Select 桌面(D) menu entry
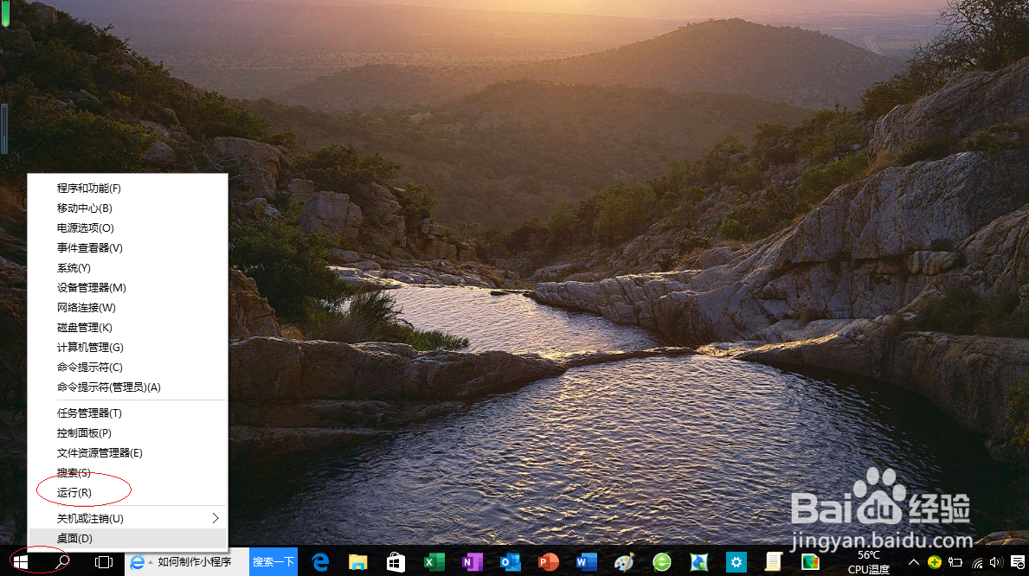Viewport: 1029px width, 576px height. [128, 539]
